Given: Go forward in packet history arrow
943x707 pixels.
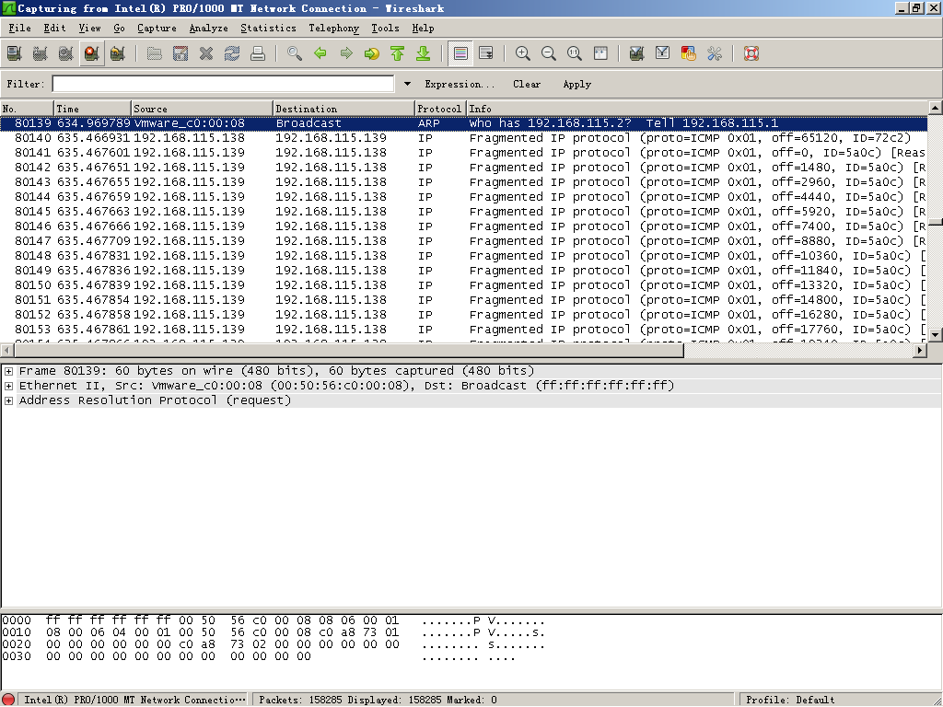Looking at the screenshot, I should point(346,53).
